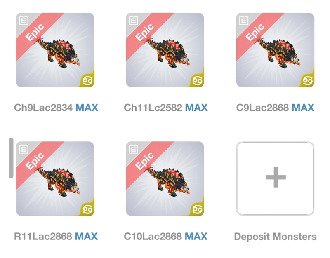Click Cancer zodiac badge on Ch9Lac2834 card
The image size is (330, 258).
pyautogui.click(x=87, y=80)
